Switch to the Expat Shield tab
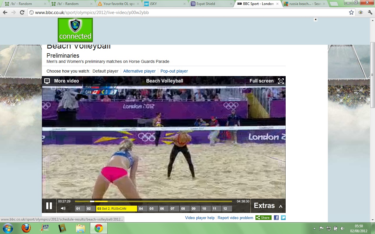The height and width of the screenshot is (234, 375). click(212, 4)
